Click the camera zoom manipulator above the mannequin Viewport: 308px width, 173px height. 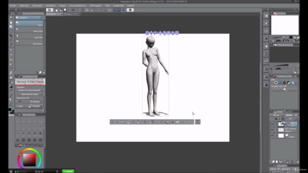155,33
